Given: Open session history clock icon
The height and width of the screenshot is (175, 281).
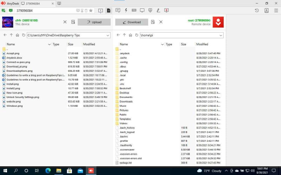Looking at the screenshot, I should coord(257,10).
